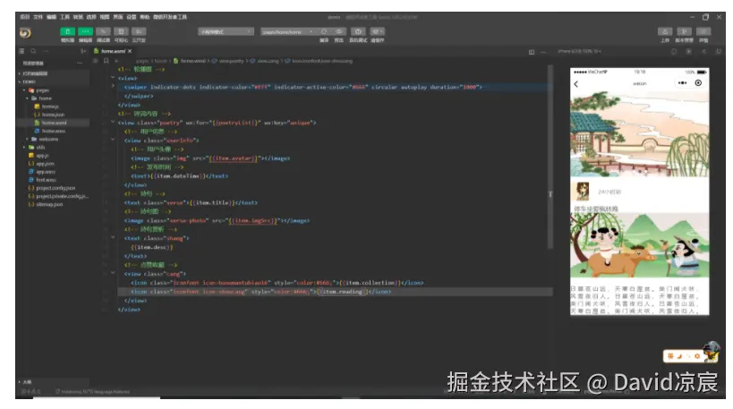733x409 pixels.
Task: Close the home.wxml tab
Action: 130,51
